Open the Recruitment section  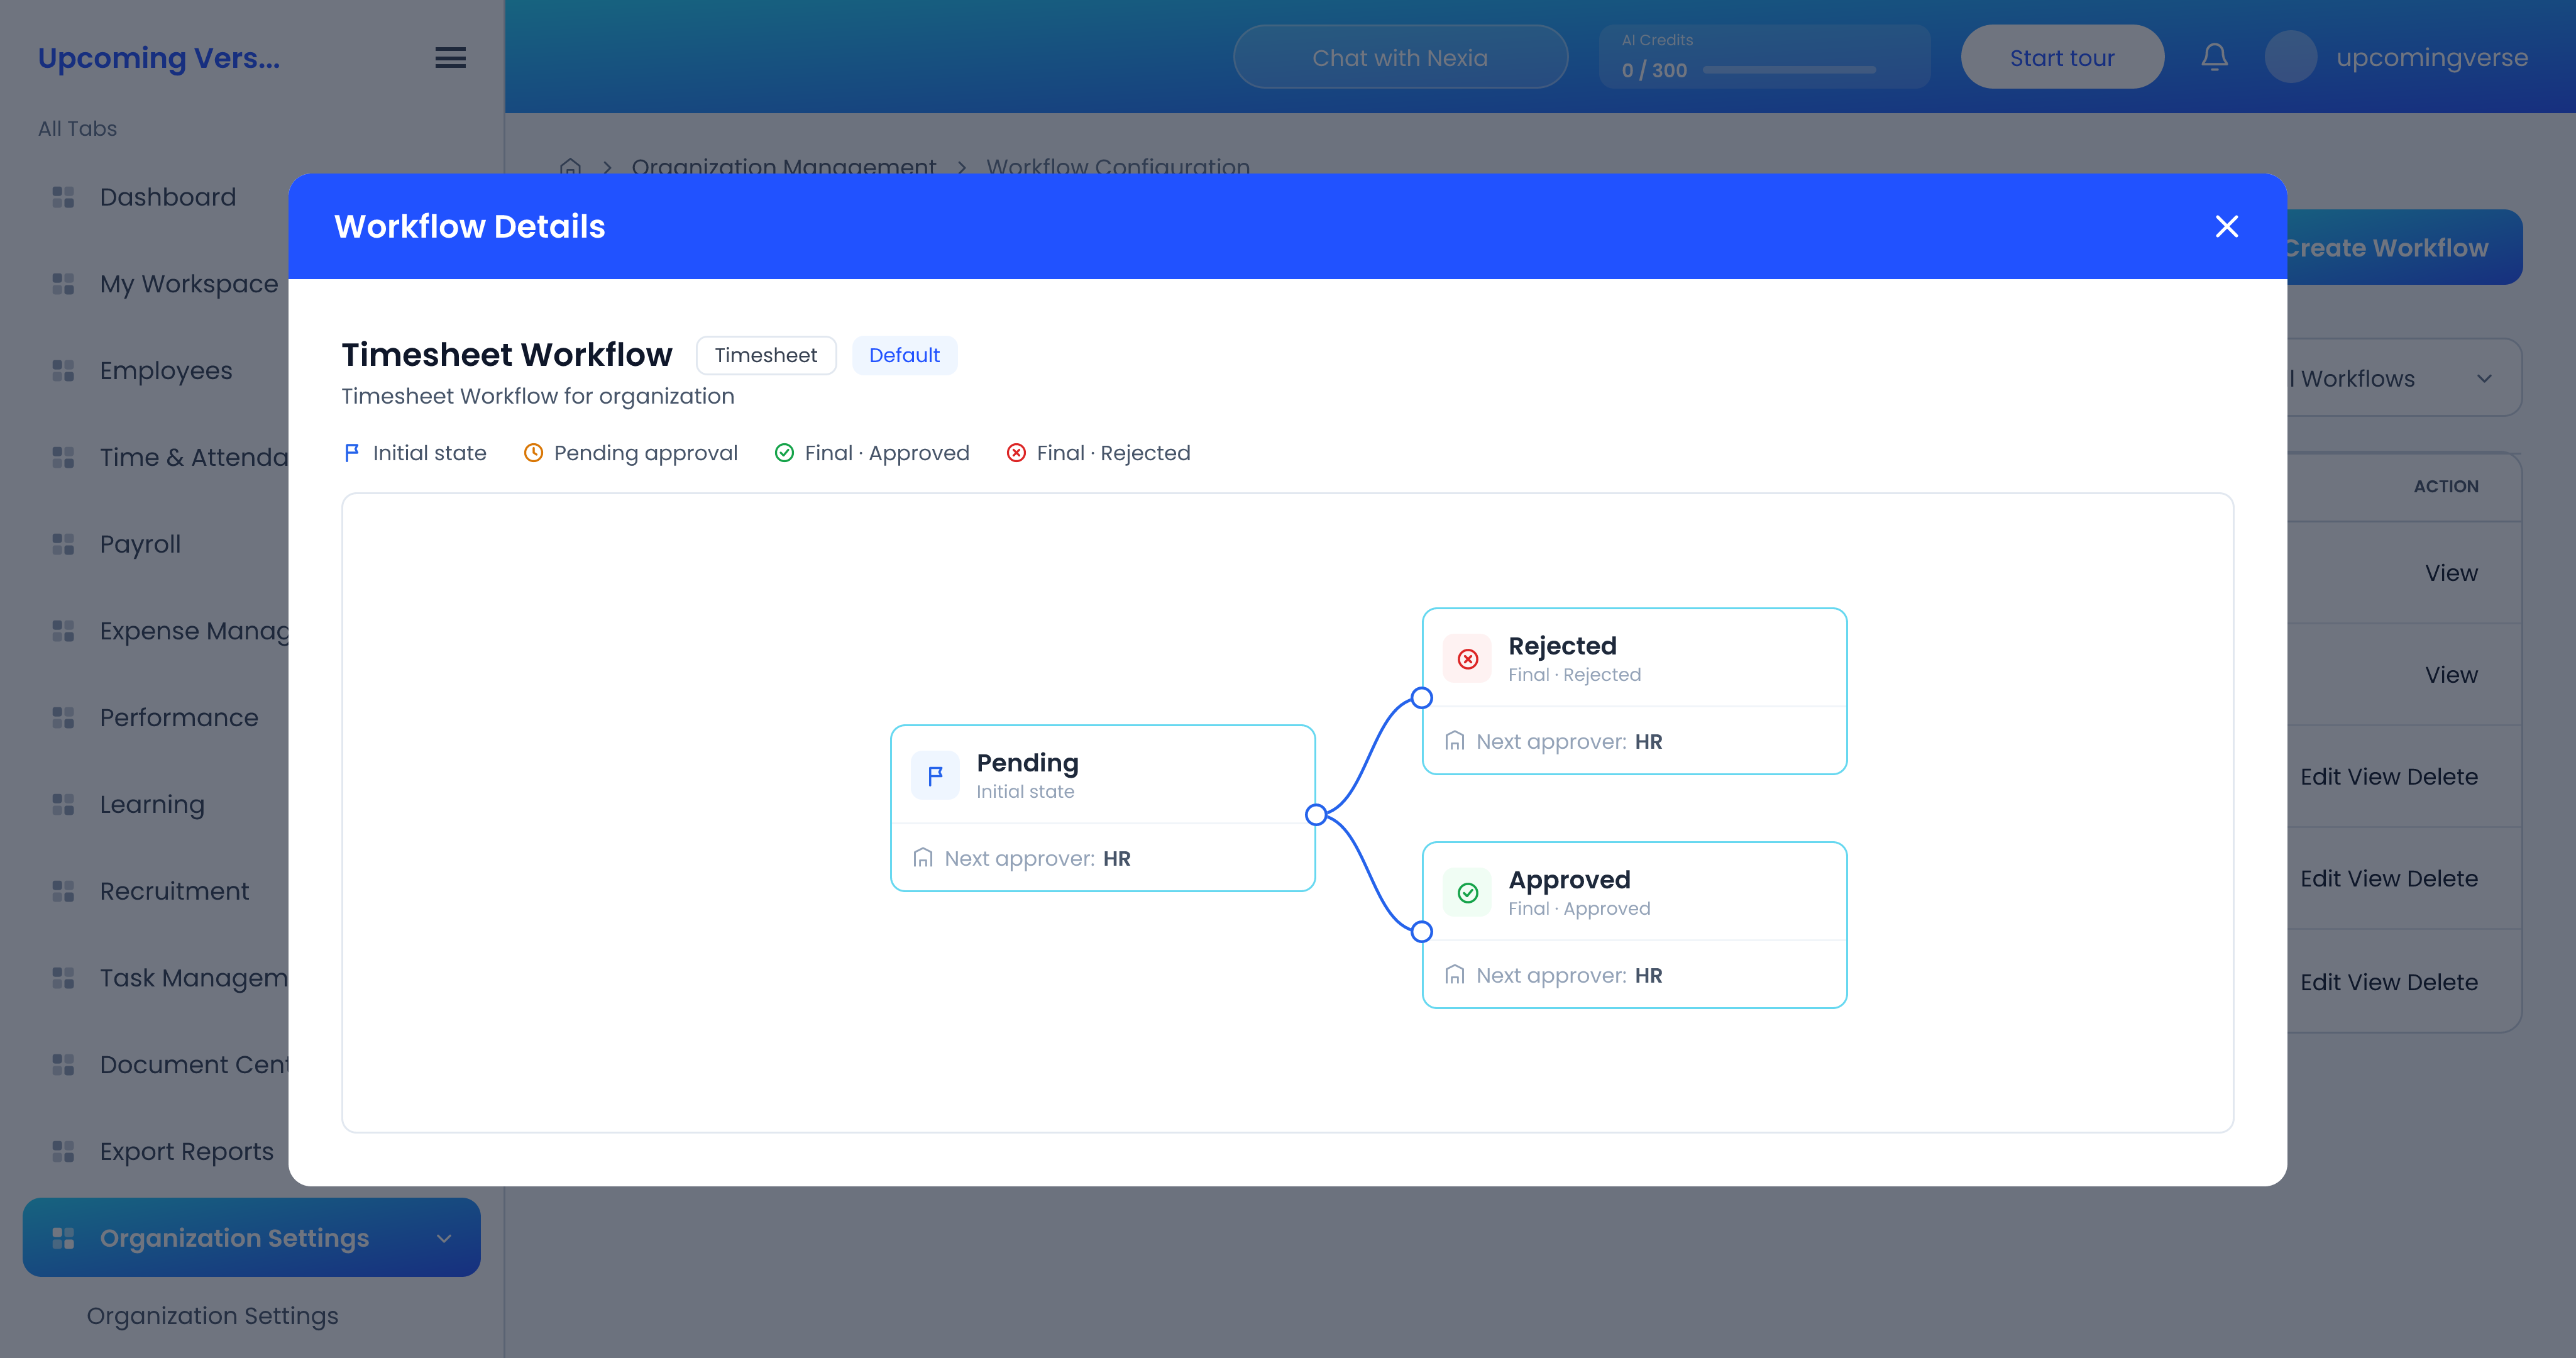(174, 891)
